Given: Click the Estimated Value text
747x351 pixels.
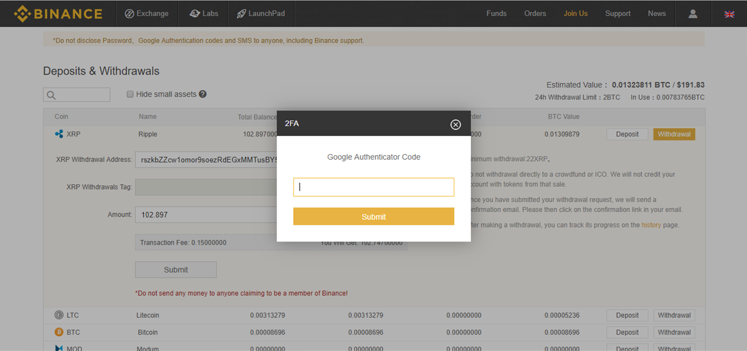Looking at the screenshot, I should tap(625, 85).
